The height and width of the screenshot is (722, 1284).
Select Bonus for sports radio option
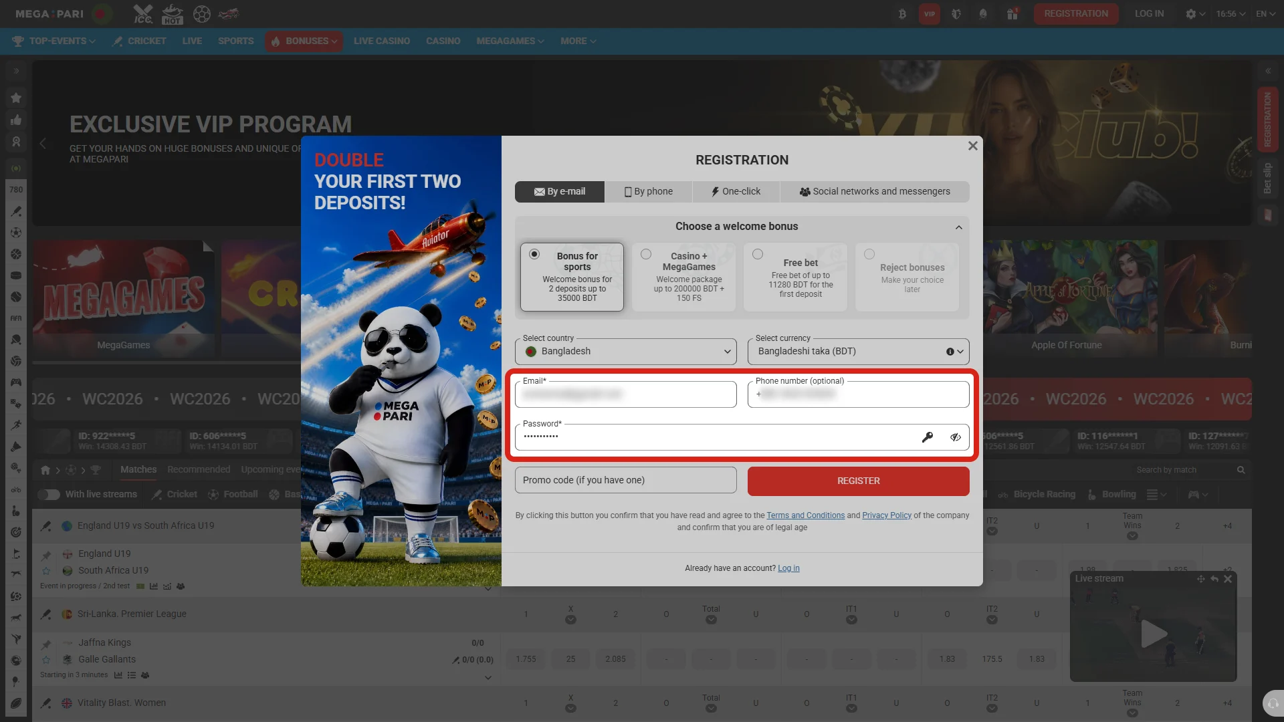point(534,254)
